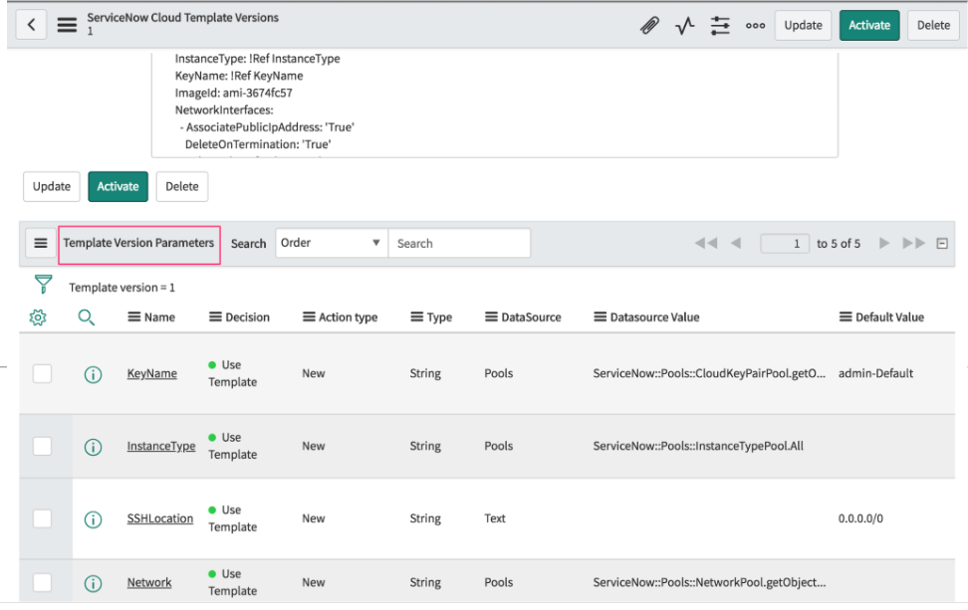Toggle the funnel filter icon
Viewport: 968px width, 610px height.
pyautogui.click(x=43, y=285)
